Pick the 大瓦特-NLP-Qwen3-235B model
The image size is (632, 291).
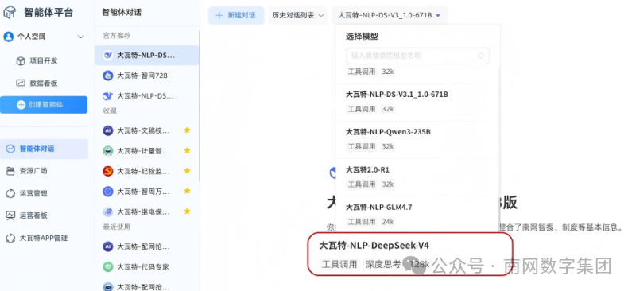(x=417, y=140)
